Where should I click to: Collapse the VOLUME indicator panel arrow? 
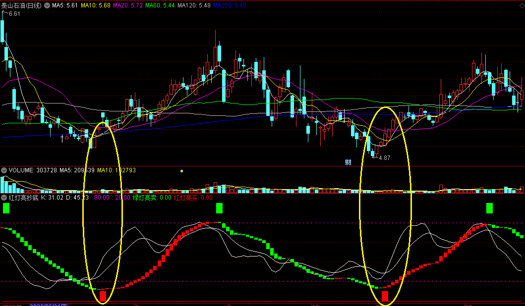point(4,170)
